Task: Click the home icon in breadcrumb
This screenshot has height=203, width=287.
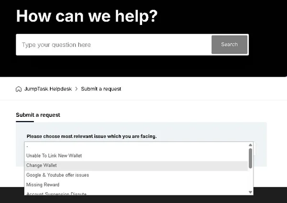Action: tap(19, 89)
